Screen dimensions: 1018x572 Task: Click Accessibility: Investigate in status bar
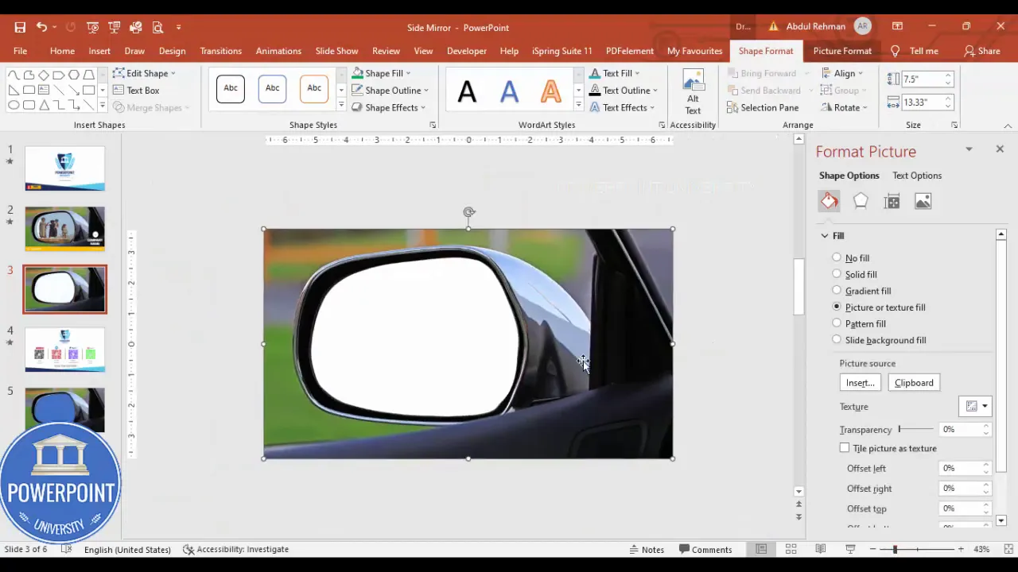pyautogui.click(x=235, y=549)
